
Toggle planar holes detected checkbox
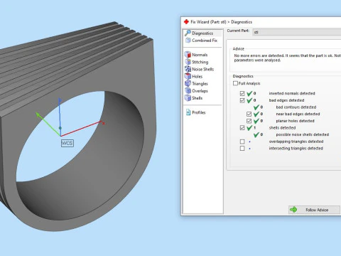click(249, 121)
